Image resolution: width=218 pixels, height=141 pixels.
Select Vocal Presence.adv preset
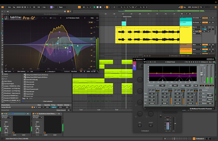pos(32,89)
